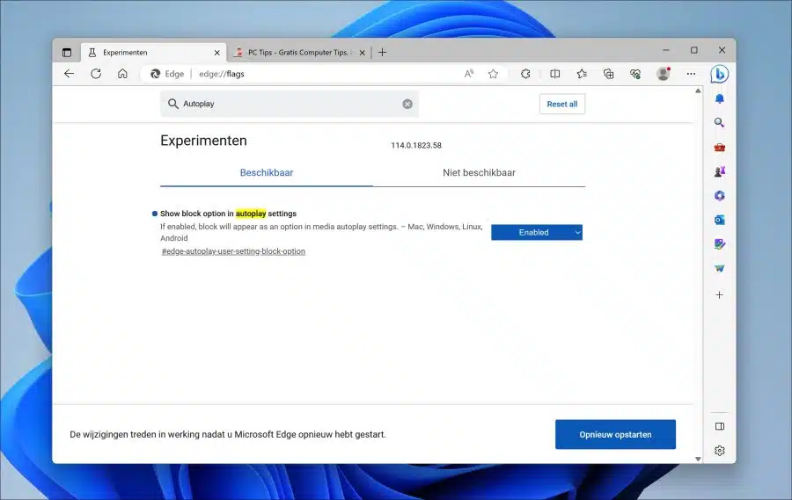Open sidebar search magnifier icon

(x=720, y=123)
